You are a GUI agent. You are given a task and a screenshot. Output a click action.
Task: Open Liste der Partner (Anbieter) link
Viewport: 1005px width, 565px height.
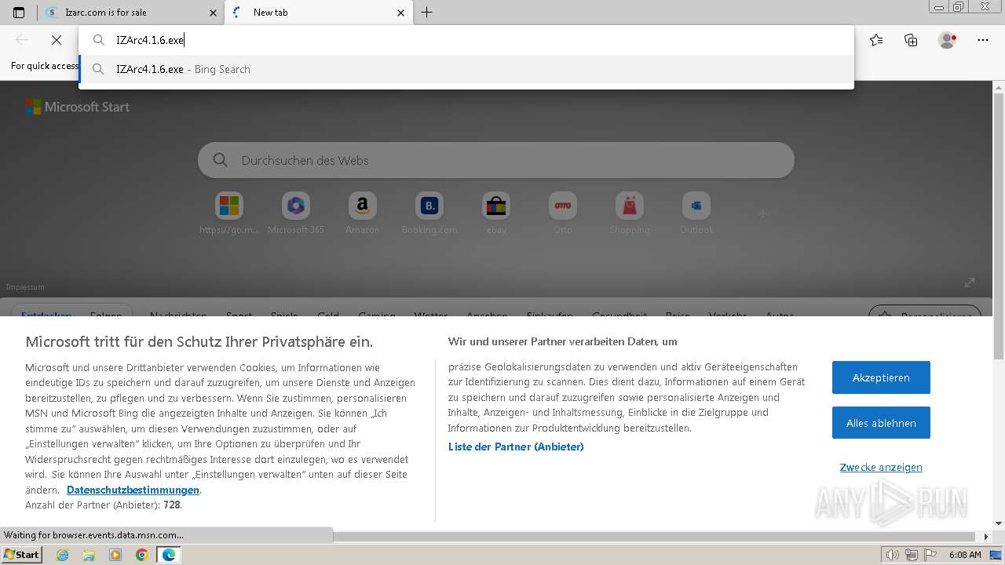(516, 447)
